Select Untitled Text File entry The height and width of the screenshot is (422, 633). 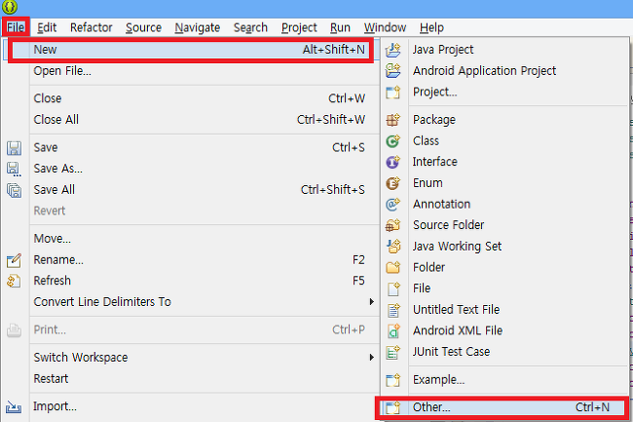pos(504,309)
